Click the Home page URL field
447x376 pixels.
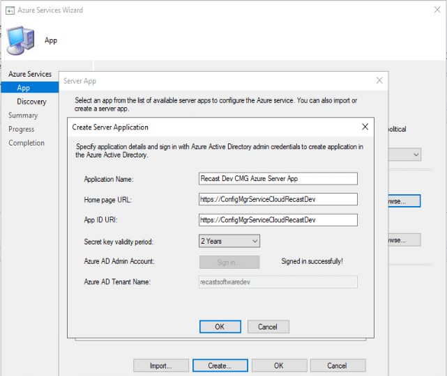coord(278,199)
